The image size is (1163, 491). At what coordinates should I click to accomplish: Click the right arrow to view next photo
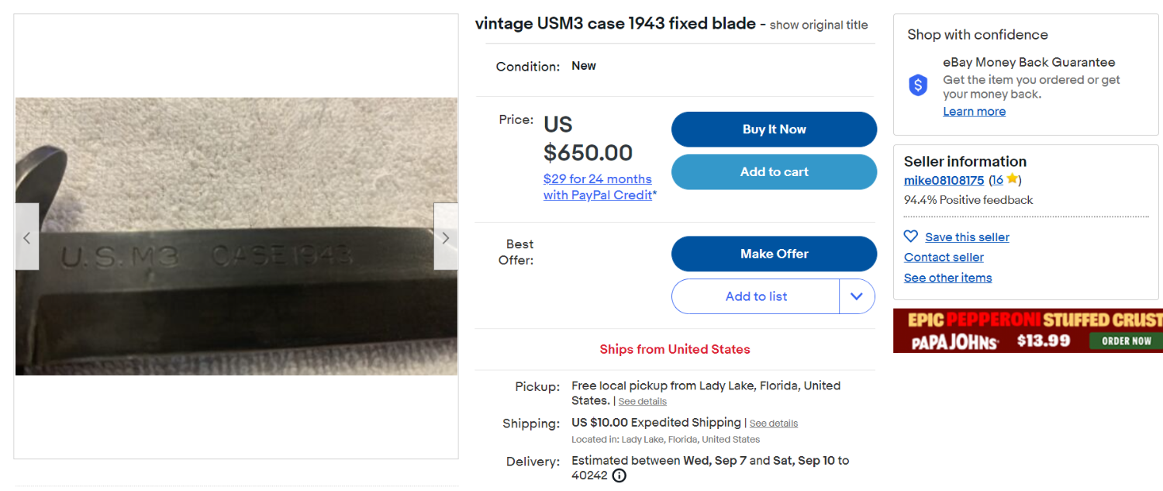pyautogui.click(x=445, y=237)
